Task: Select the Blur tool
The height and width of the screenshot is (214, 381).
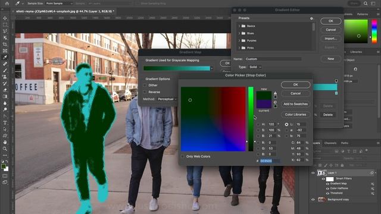Action: [5, 103]
